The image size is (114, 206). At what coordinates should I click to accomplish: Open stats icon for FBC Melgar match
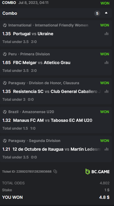(106, 63)
